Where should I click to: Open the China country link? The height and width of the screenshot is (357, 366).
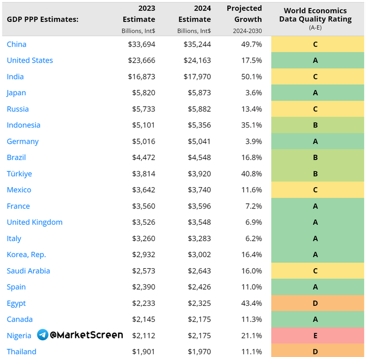(x=17, y=44)
